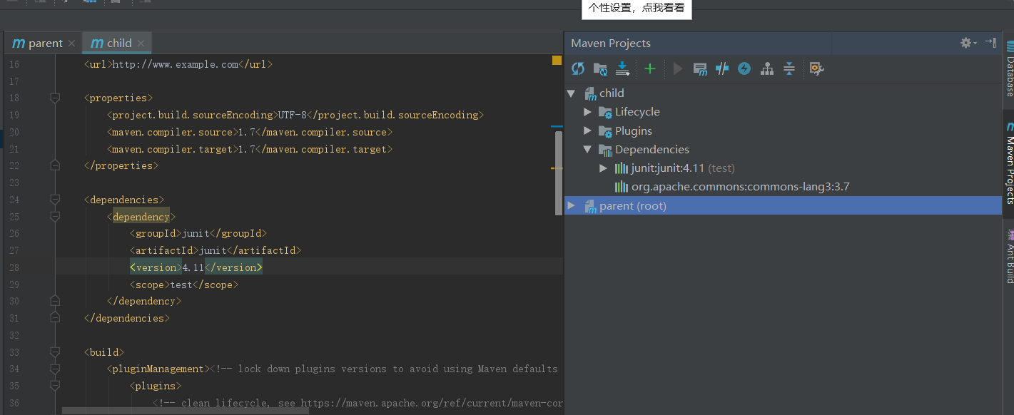Viewport: 1014px width, 415px height.
Task: Click the maven.compiler.source 1.7 line
Action: 250,132
